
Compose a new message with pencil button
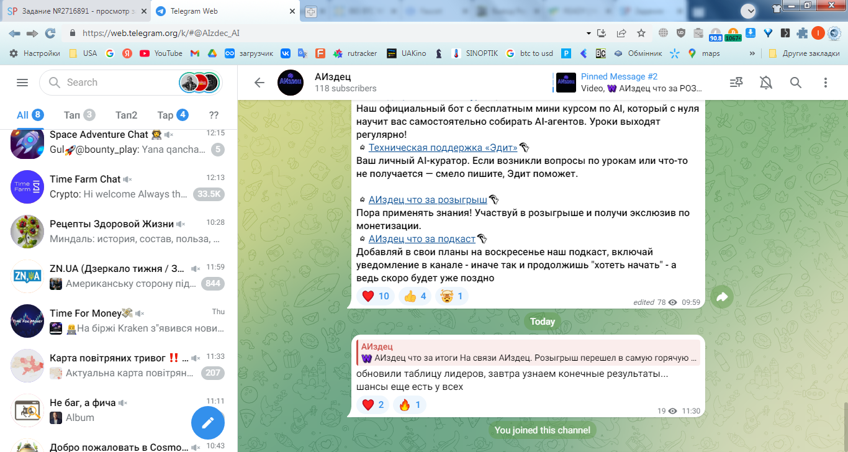coord(207,423)
